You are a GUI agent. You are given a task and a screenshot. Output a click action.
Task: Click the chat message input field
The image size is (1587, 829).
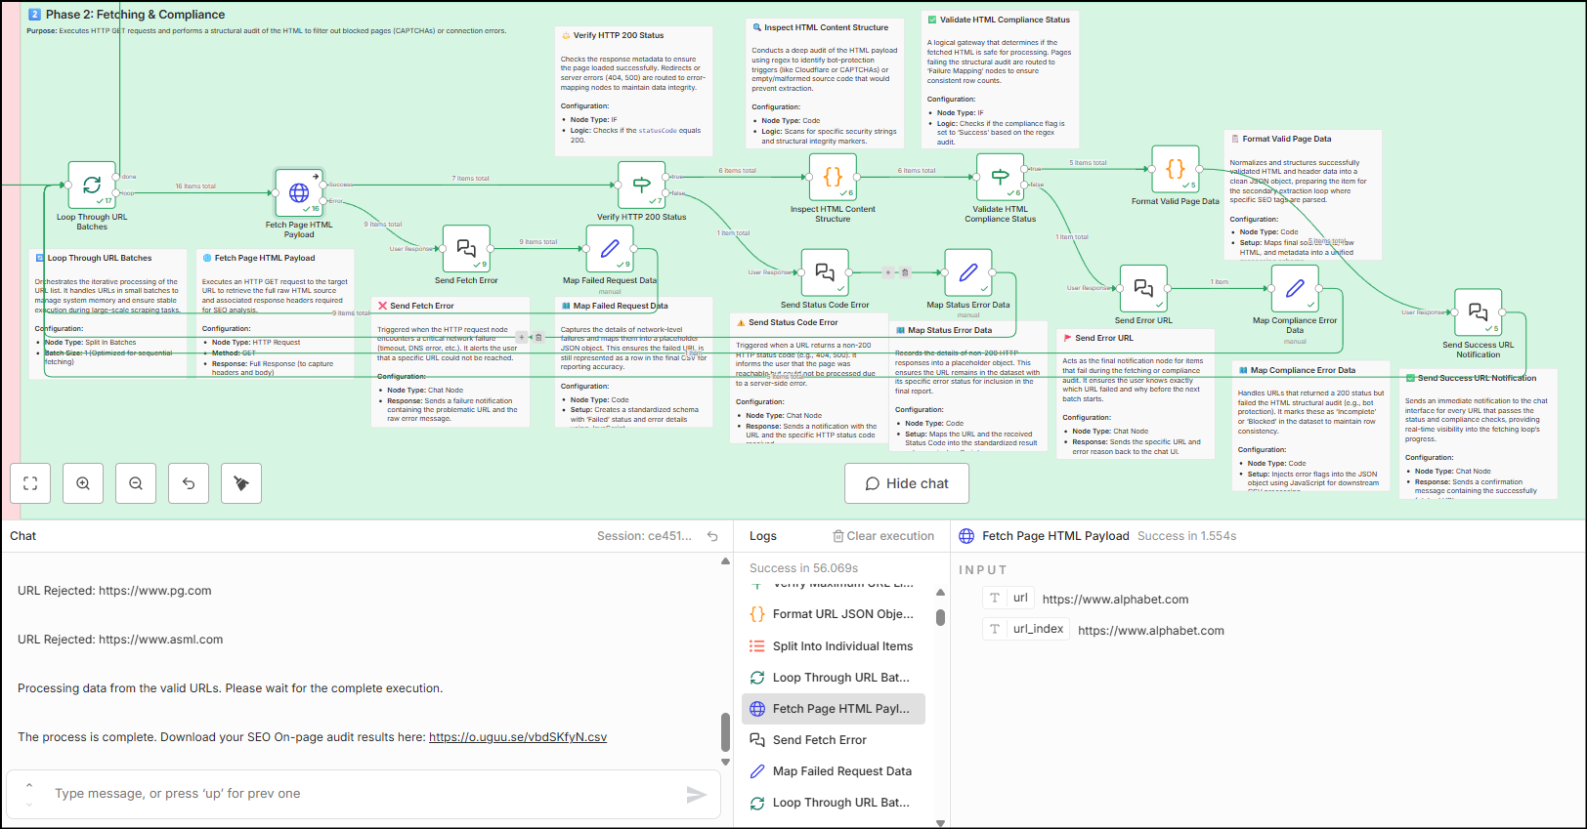click(x=362, y=794)
